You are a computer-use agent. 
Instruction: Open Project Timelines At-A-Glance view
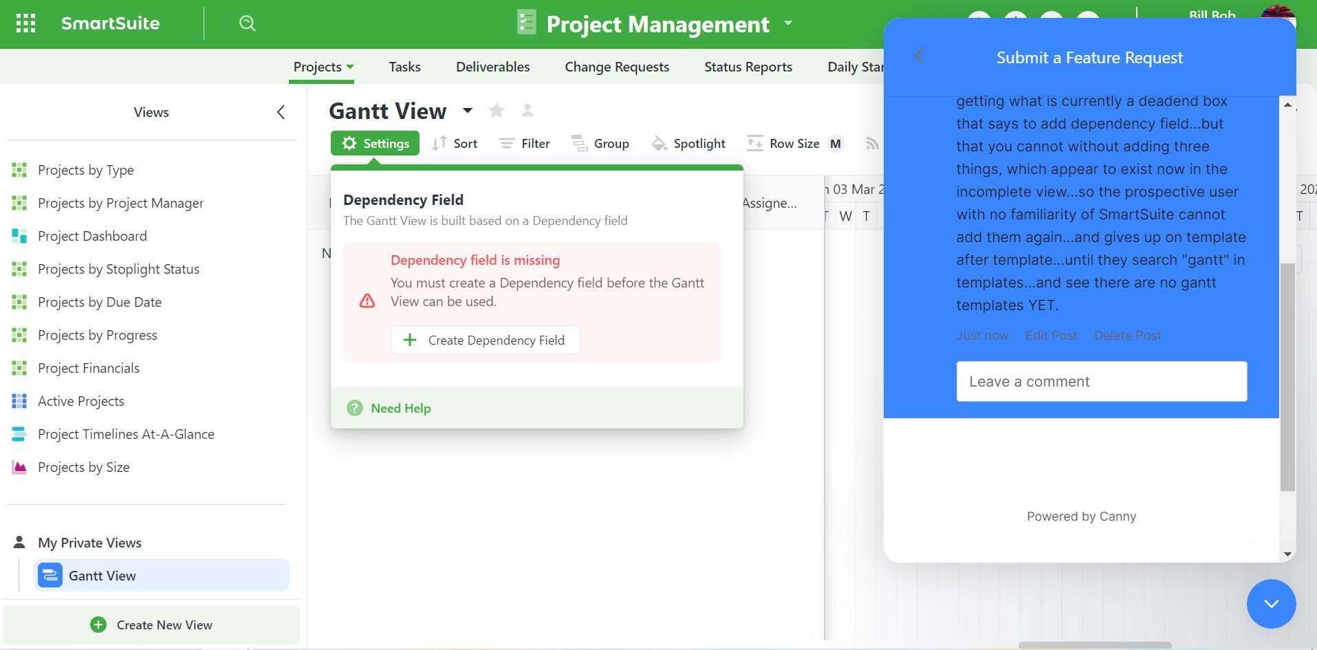(126, 434)
